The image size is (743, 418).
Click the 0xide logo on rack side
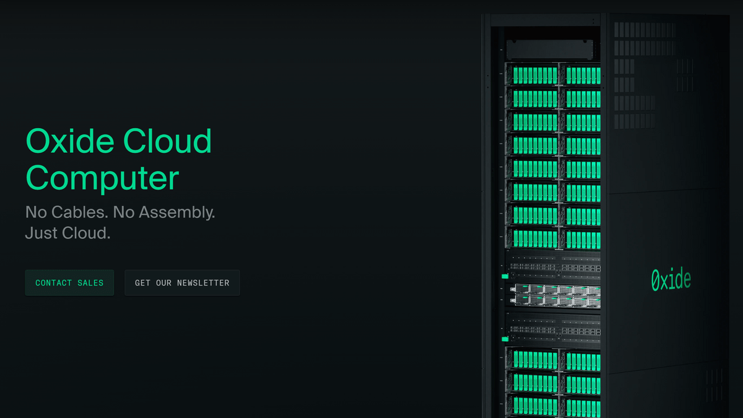click(x=671, y=279)
